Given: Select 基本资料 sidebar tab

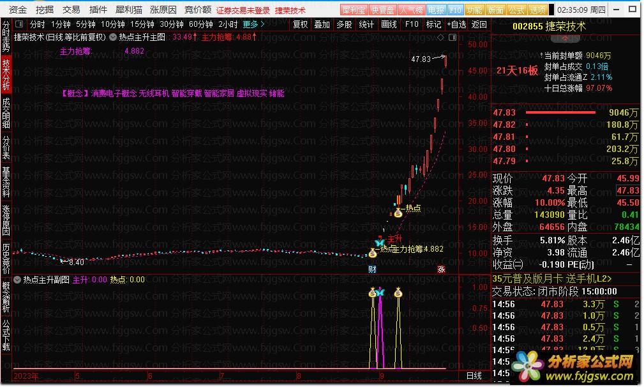Looking at the screenshot, I should click(x=6, y=182).
